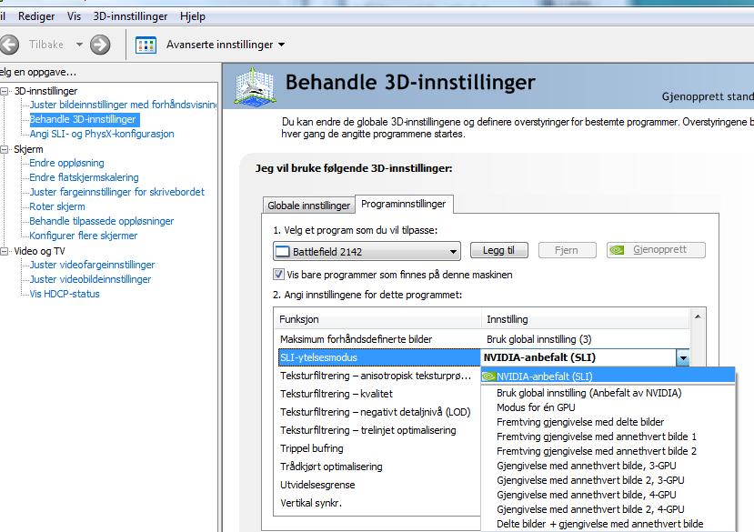Open the Rediger menu
Viewport: 754px width, 532px height.
pyautogui.click(x=36, y=16)
